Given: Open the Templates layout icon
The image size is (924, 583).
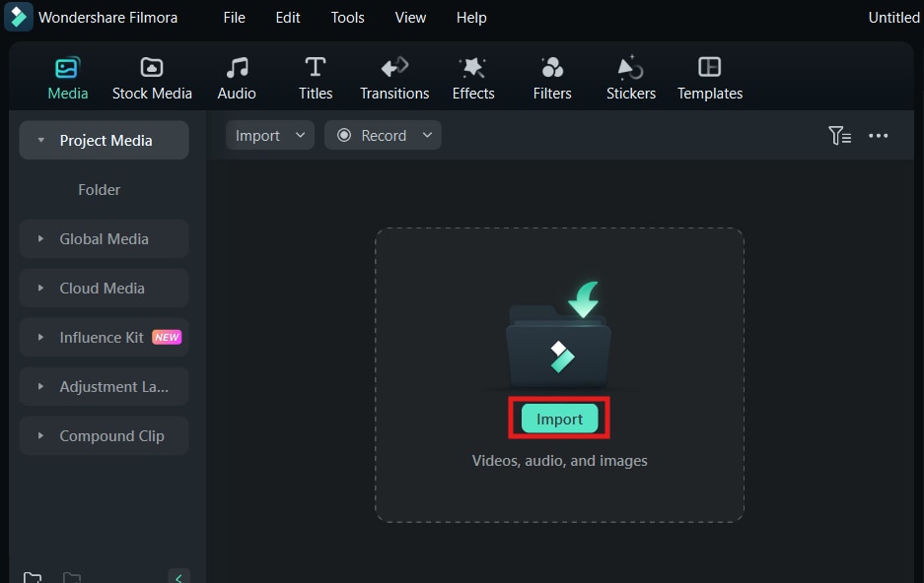Looking at the screenshot, I should pos(709,67).
